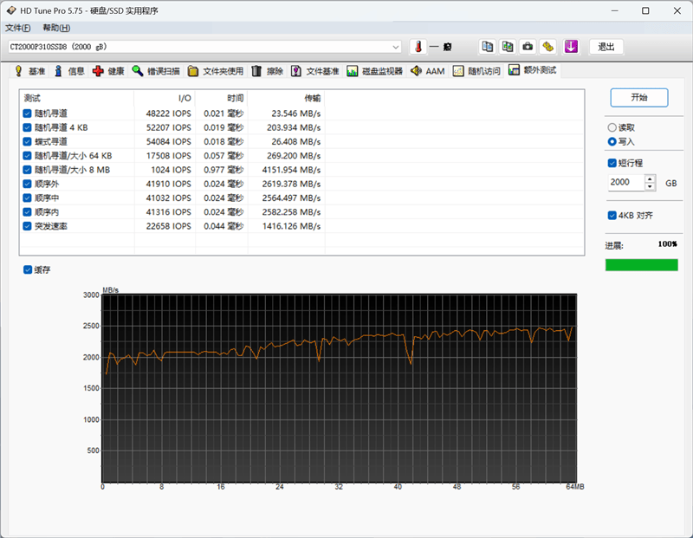This screenshot has width=693, height=538.
Task: Open the 基准 benchmark tab
Action: pyautogui.click(x=30, y=71)
